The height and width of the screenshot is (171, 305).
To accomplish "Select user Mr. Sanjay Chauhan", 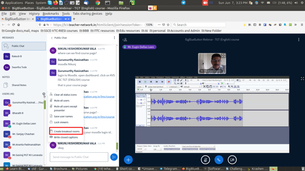I will tap(23, 134).
